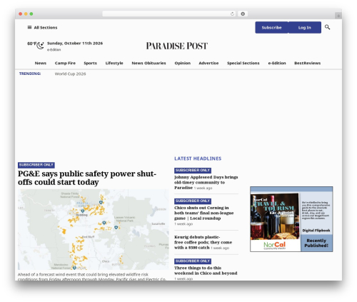Click the Subscribe button
The image size is (357, 302).
click(x=271, y=28)
